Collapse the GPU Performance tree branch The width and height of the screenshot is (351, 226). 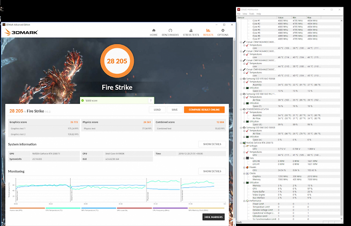pos(244,201)
